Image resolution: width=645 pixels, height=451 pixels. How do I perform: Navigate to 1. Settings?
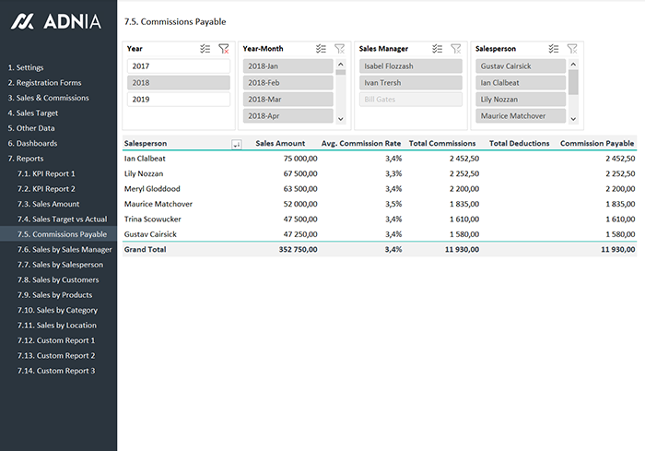tap(26, 67)
